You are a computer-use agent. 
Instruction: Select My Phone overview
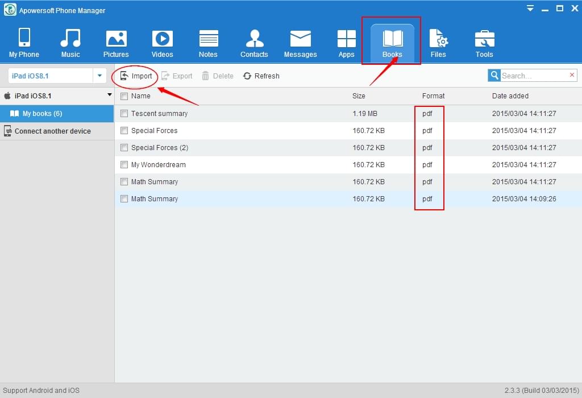(24, 42)
